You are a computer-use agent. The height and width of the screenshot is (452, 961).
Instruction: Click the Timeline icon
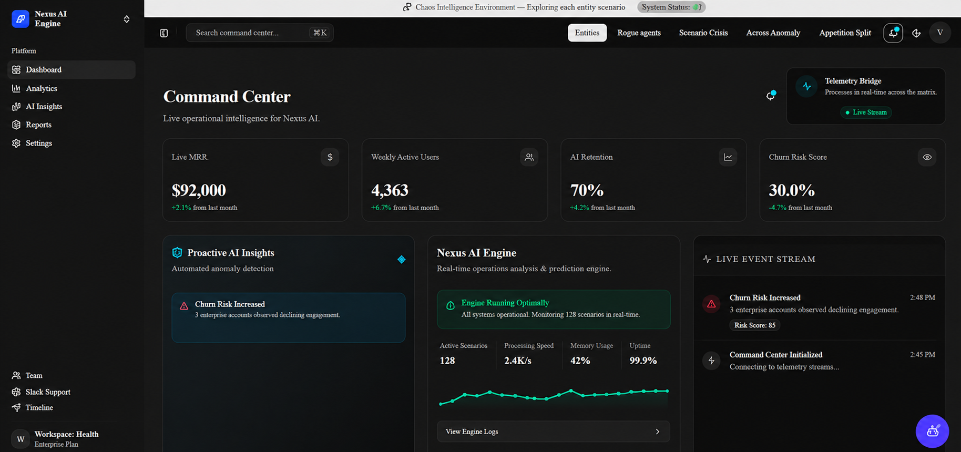[x=16, y=407]
